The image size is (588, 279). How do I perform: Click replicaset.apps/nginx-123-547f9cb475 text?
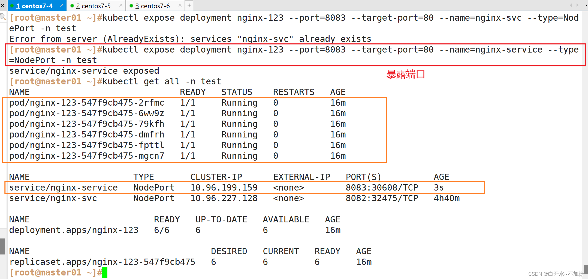(102, 262)
